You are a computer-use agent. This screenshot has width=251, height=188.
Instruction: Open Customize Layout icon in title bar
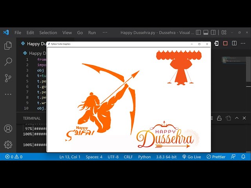[224, 33]
